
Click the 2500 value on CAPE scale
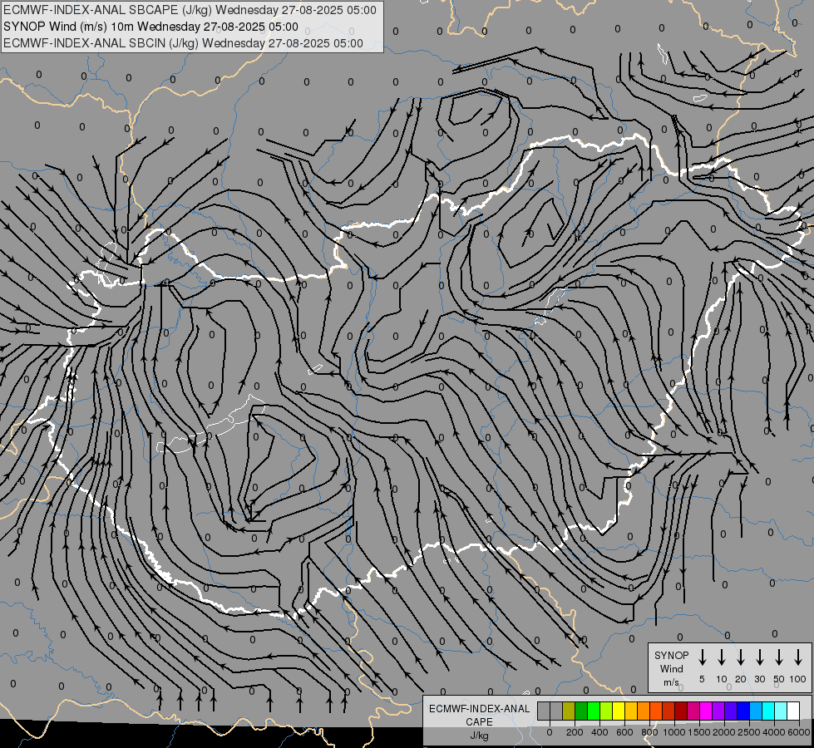(x=749, y=732)
